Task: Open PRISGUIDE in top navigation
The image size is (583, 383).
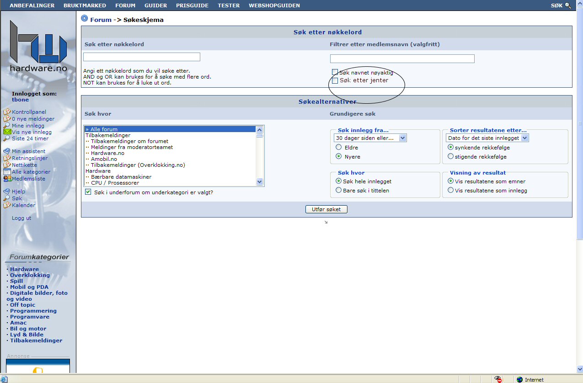Action: click(192, 5)
